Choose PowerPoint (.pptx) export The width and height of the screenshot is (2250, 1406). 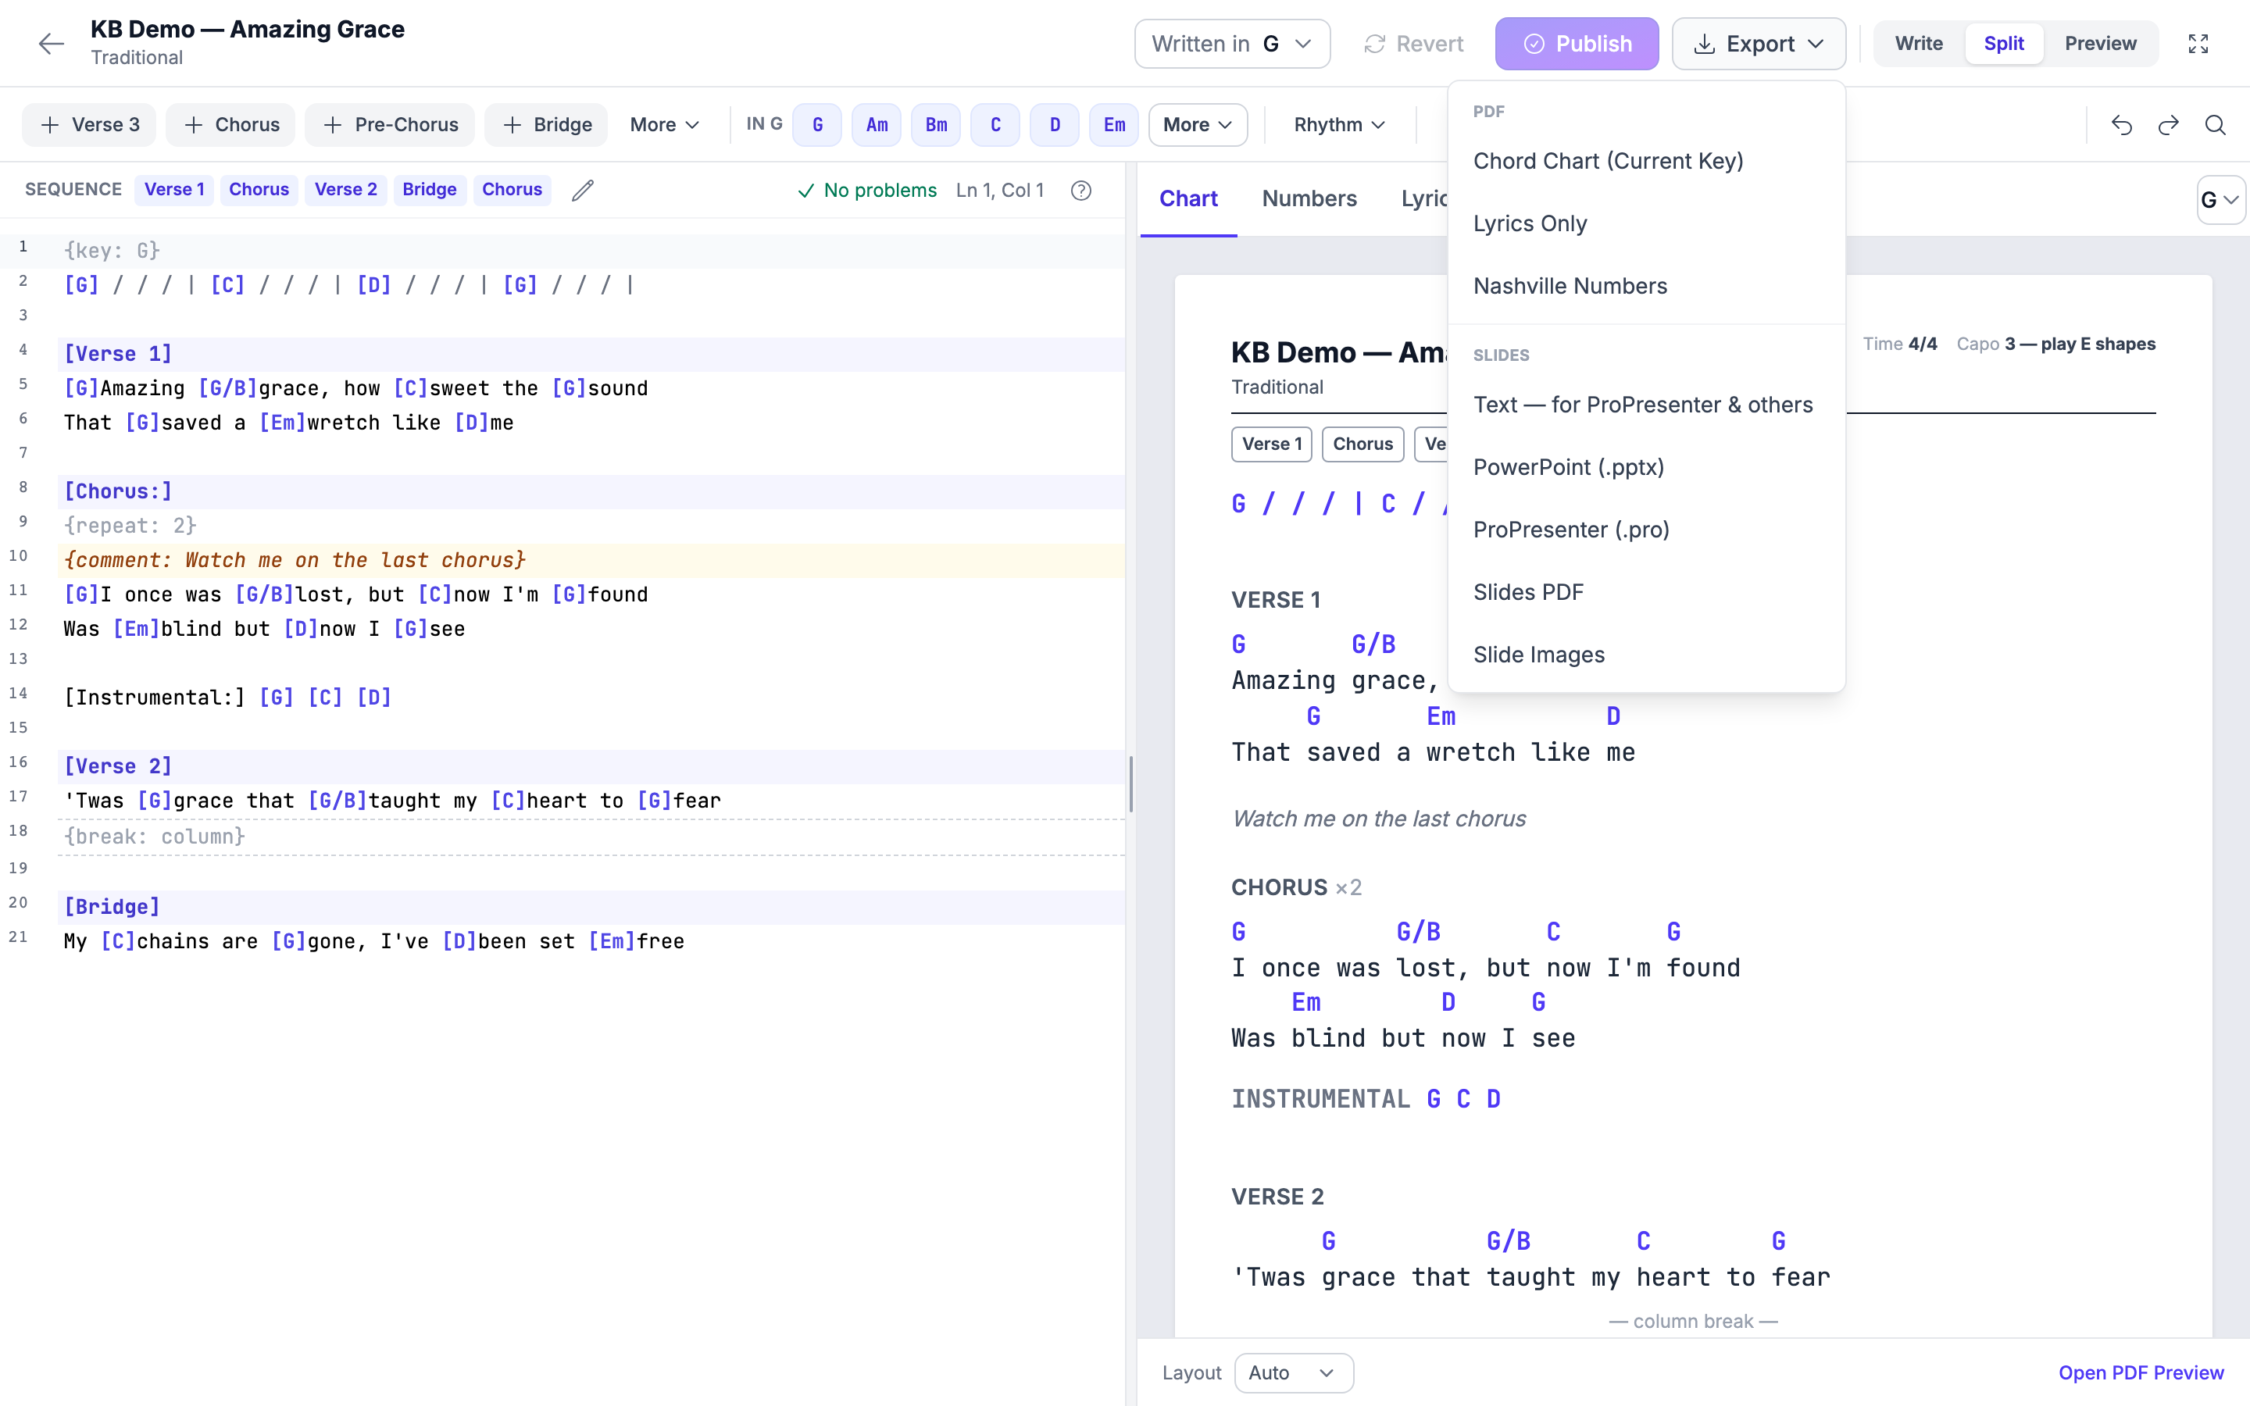pos(1645,467)
